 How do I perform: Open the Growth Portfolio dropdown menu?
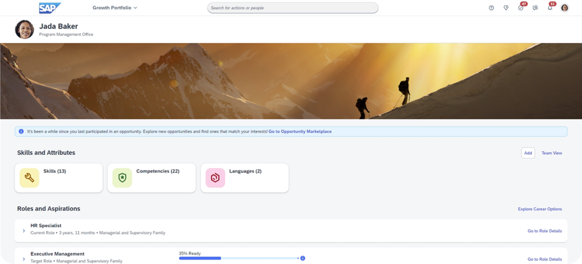(x=115, y=8)
